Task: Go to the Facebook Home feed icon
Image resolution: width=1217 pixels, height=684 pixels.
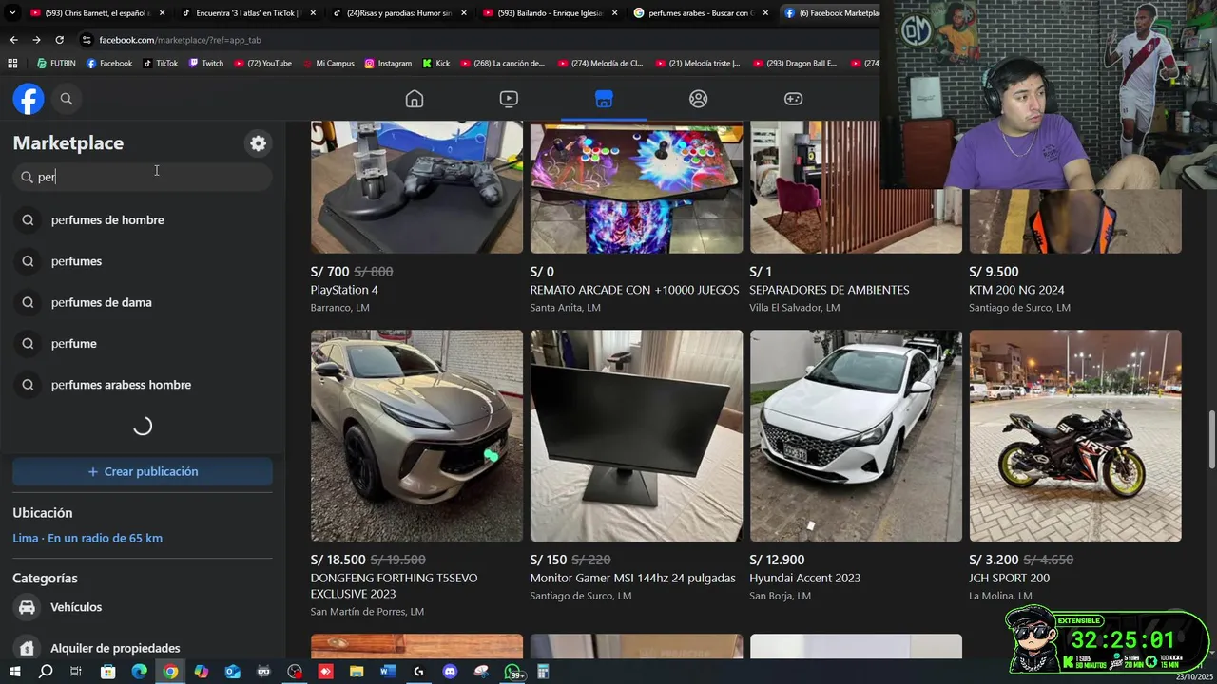Action: [415, 99]
